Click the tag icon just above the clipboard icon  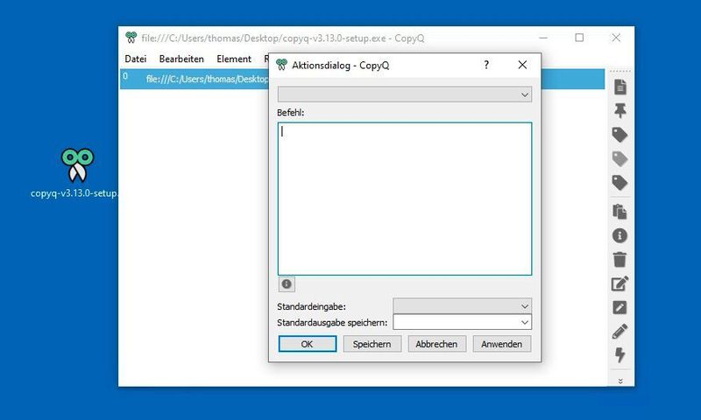[x=620, y=182]
